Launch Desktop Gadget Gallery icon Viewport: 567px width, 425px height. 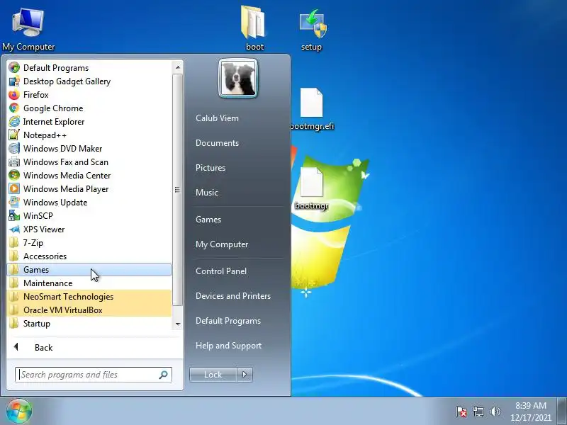coord(14,81)
